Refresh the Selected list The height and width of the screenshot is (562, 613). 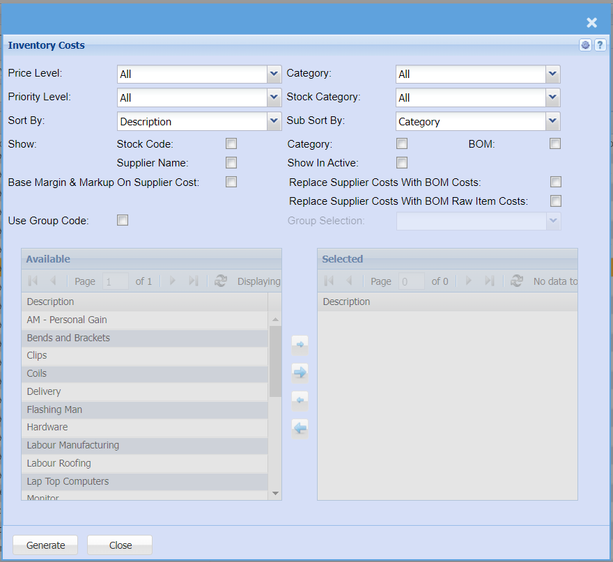(x=517, y=281)
